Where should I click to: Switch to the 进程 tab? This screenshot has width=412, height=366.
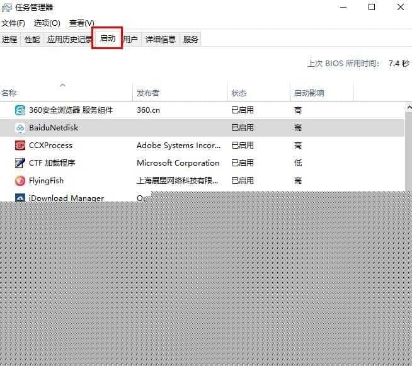coord(9,40)
